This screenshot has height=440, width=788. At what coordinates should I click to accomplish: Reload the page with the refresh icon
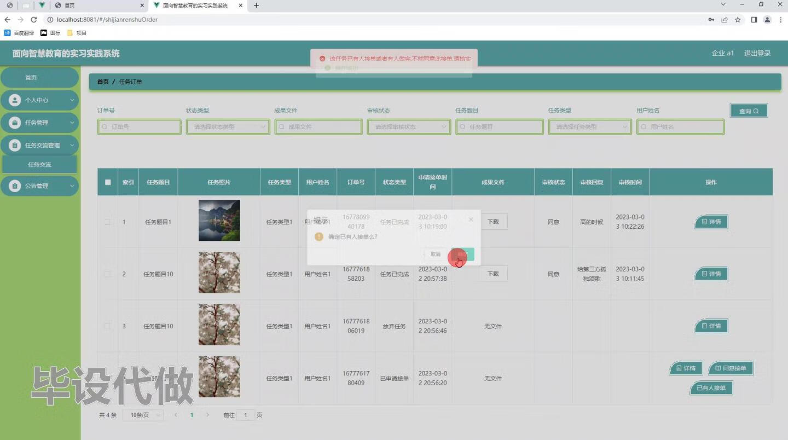point(33,20)
